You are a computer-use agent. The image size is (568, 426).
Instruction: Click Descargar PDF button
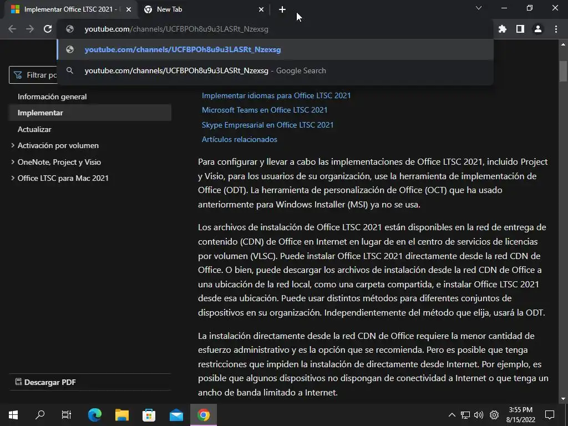tap(45, 382)
